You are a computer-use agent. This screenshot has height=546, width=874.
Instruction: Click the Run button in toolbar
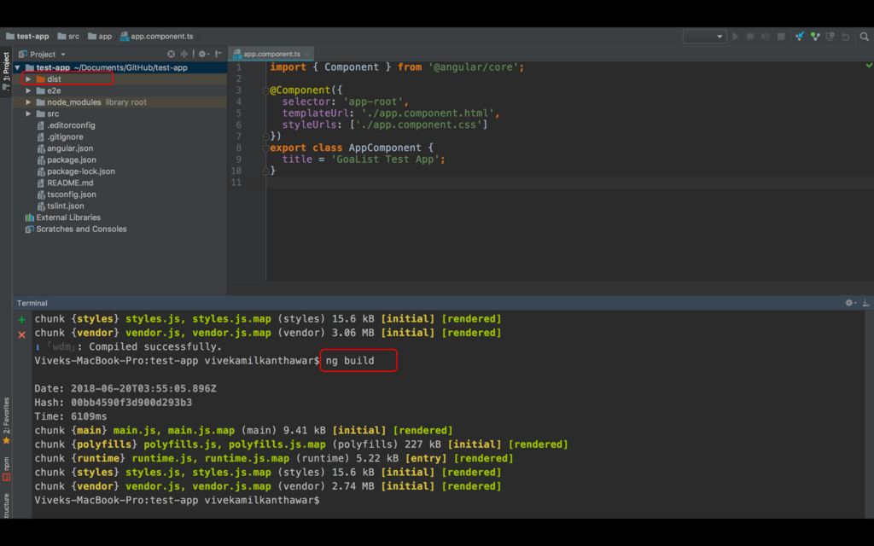point(735,36)
